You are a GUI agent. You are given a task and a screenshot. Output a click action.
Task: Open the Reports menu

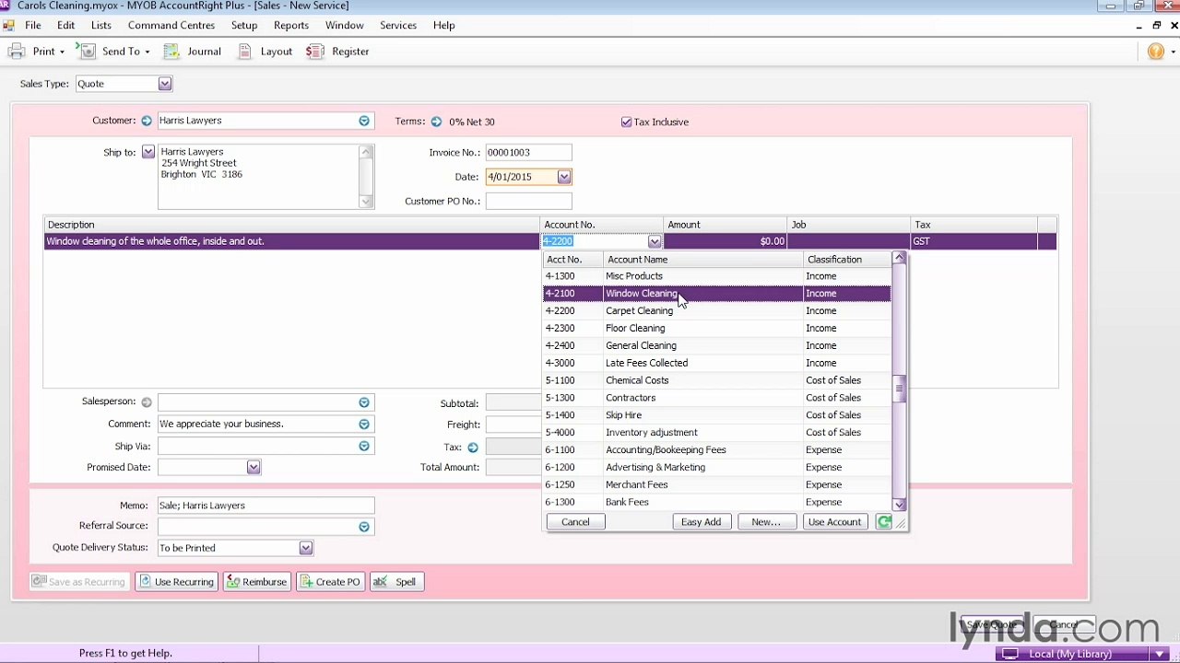[x=291, y=26]
